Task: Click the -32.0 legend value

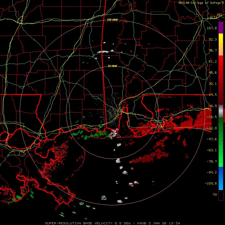Action: coord(212,128)
